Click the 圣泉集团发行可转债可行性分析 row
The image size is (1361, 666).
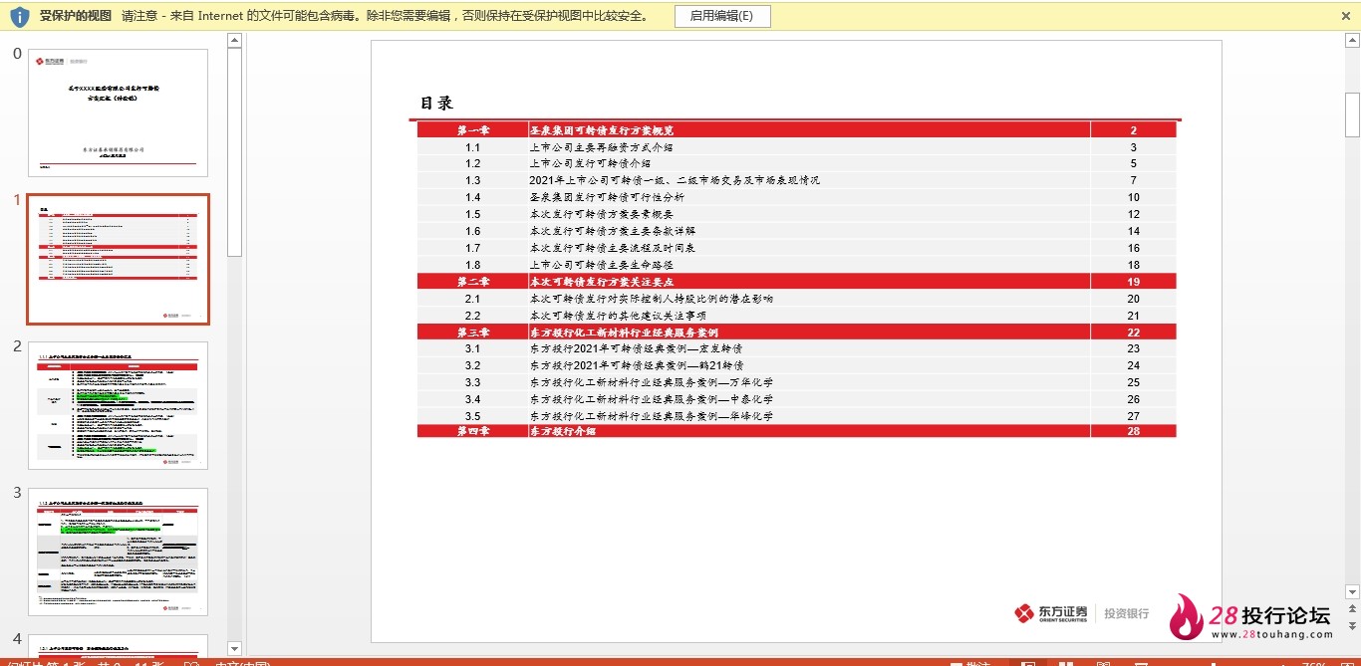[797, 197]
